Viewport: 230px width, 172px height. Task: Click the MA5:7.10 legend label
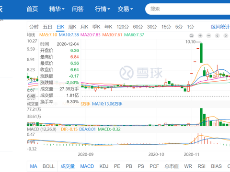click(48, 35)
